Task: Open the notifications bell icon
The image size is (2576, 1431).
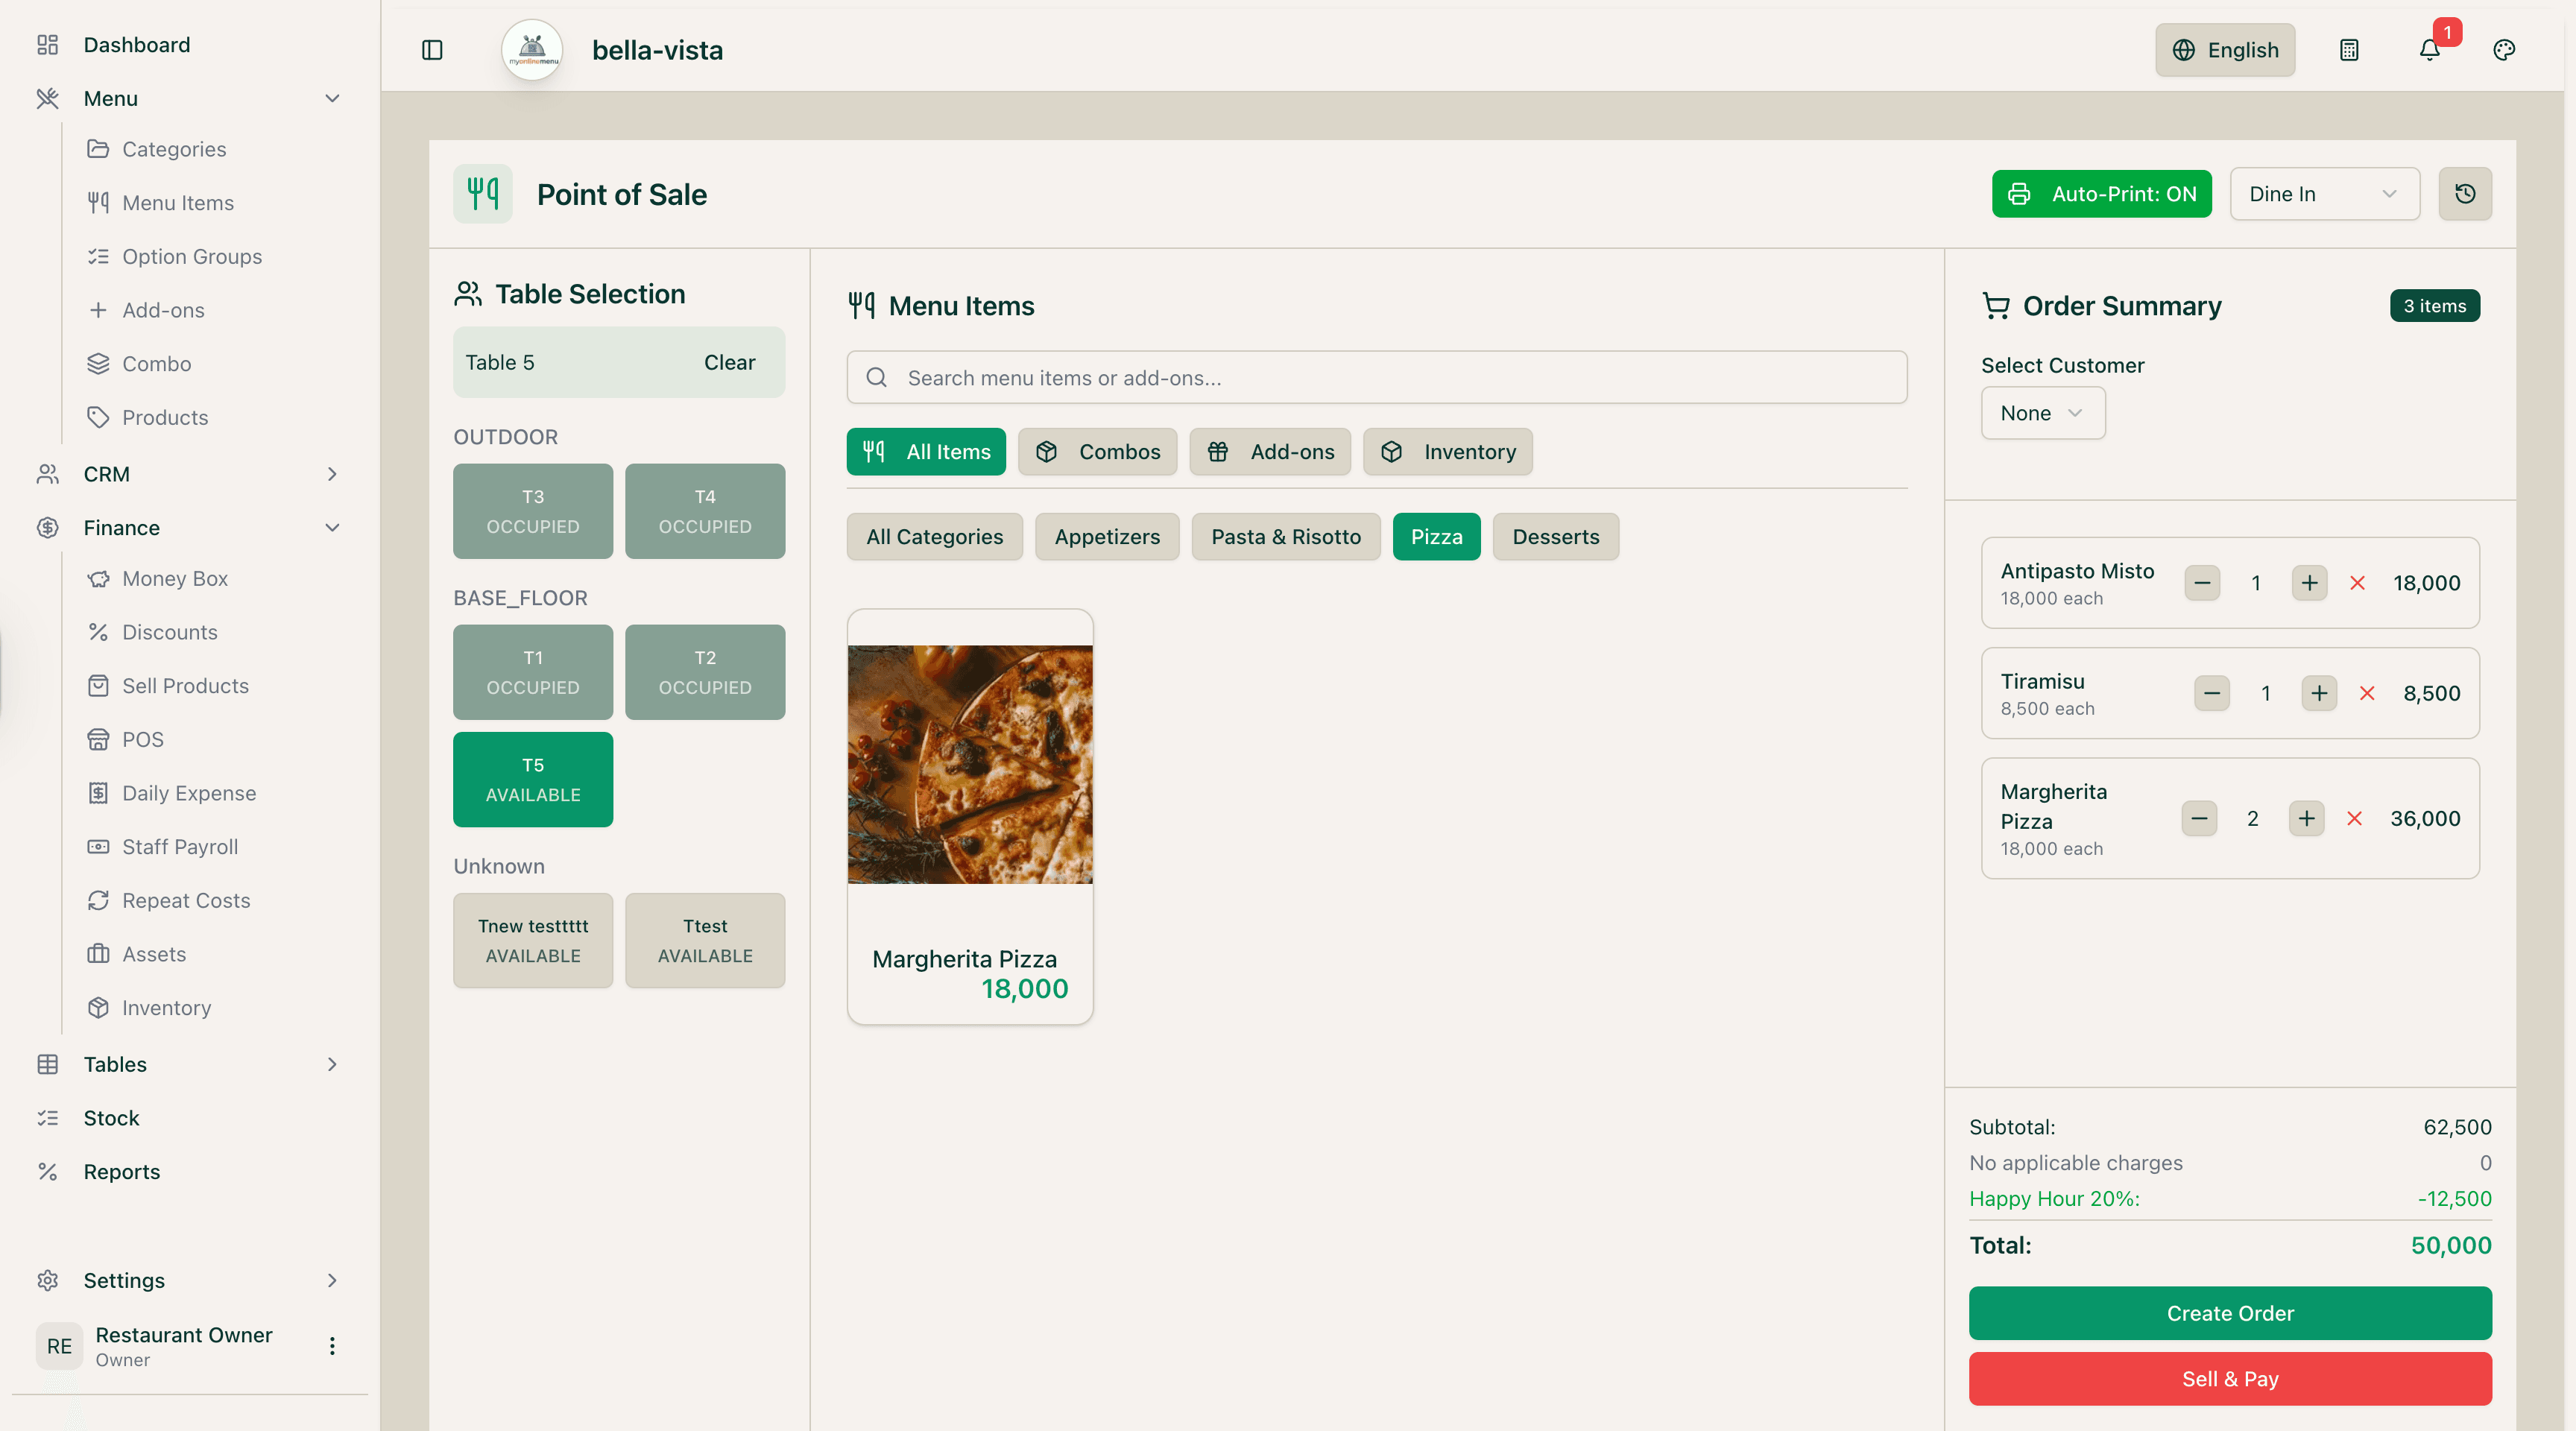Action: [2429, 50]
